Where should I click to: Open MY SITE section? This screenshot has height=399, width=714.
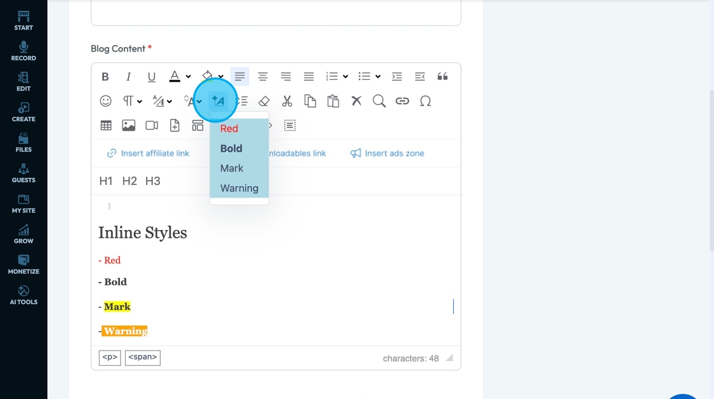[x=24, y=203]
